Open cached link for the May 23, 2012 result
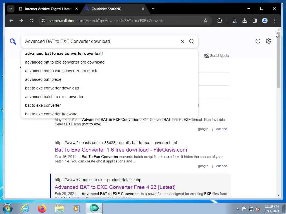Viewport: 286px width, 214px height. pyautogui.click(x=221, y=129)
